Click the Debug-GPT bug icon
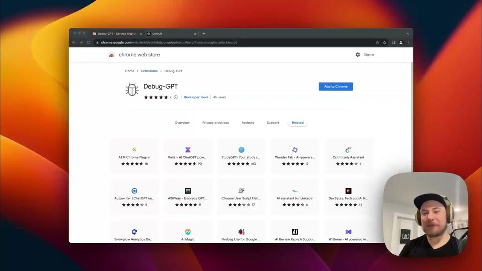The image size is (482, 271). pyautogui.click(x=132, y=90)
